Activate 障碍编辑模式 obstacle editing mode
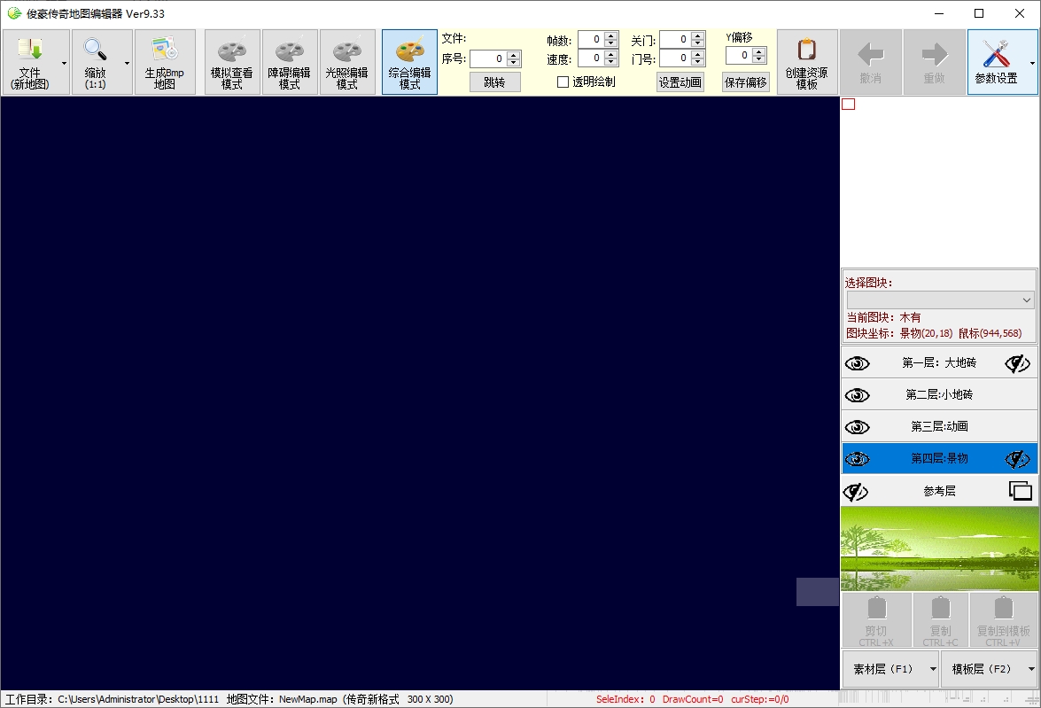The image size is (1041, 708). pyautogui.click(x=290, y=62)
